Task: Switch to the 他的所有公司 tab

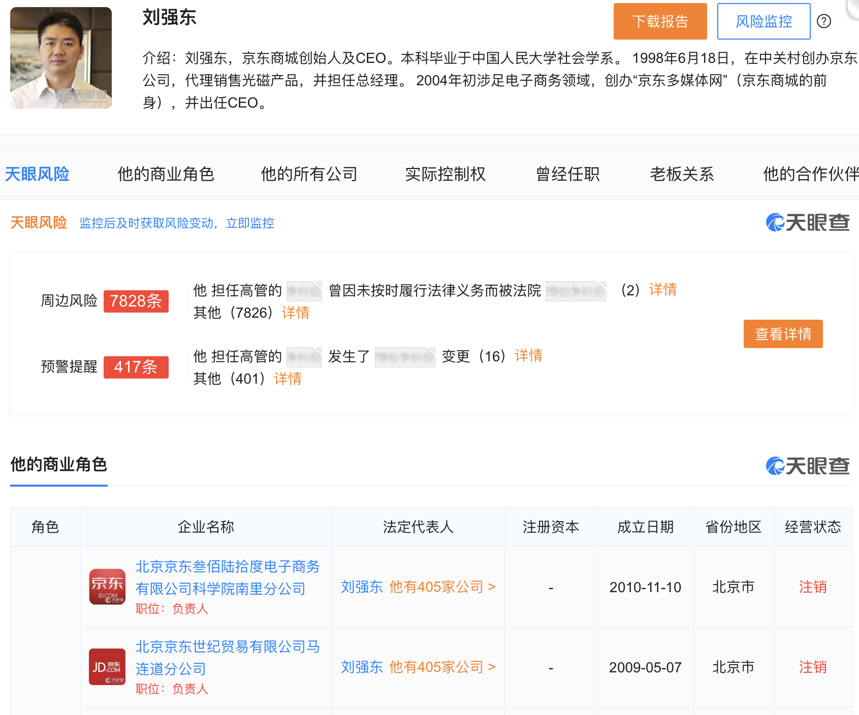Action: (309, 174)
